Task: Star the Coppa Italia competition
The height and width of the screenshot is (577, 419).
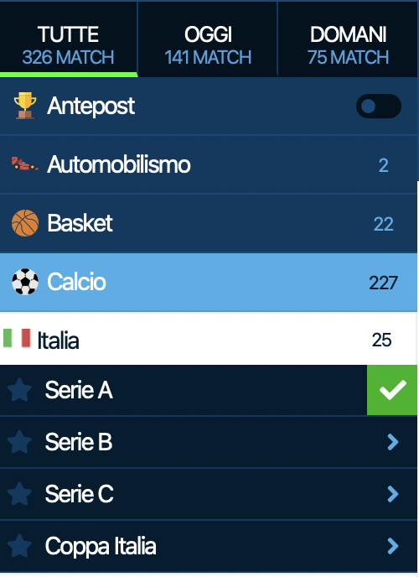Action: pyautogui.click(x=19, y=546)
